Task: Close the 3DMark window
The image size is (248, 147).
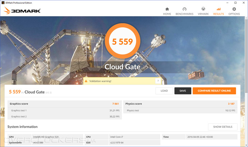Action: 244,3
